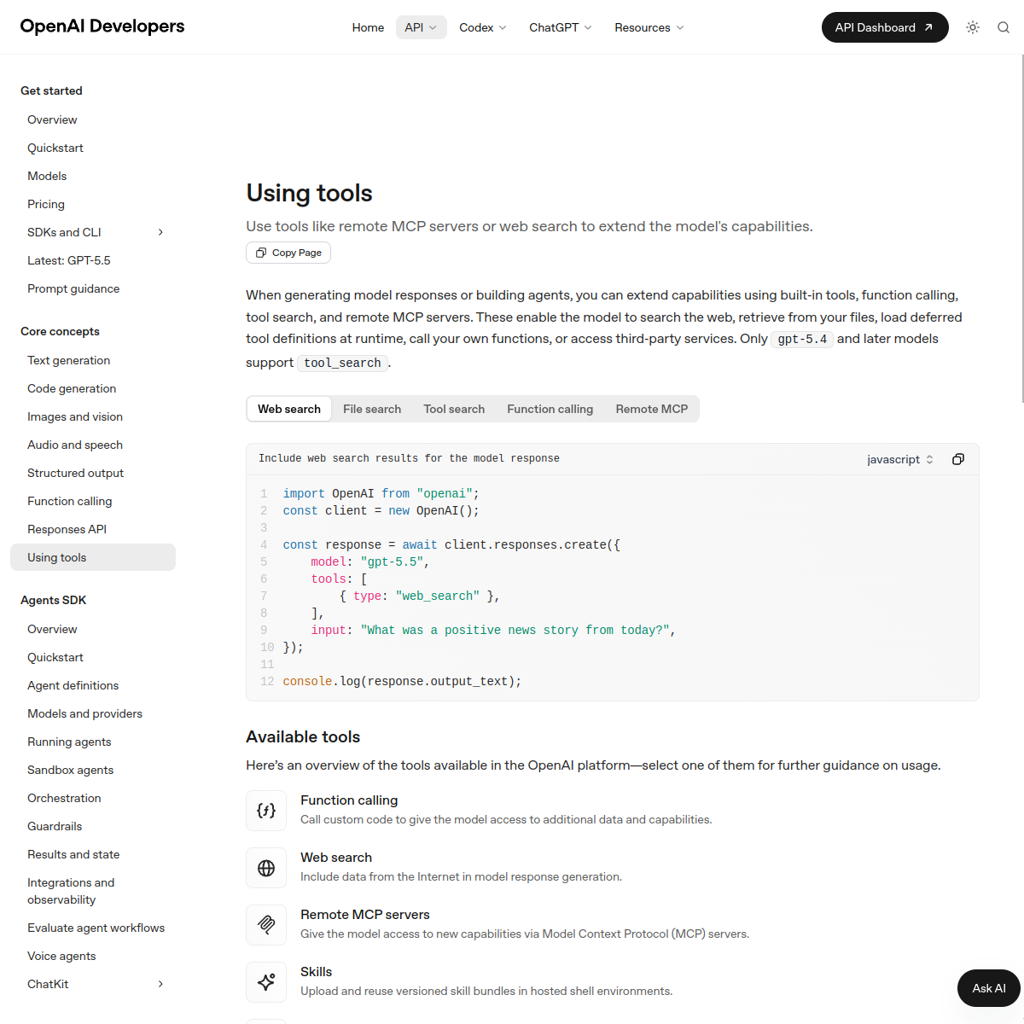The height and width of the screenshot is (1024, 1024).
Task: Click the 'Available tools' heading
Action: tap(303, 736)
